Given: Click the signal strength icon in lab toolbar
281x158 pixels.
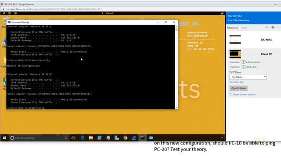Looking at the screenshot, I should point(222,13).
